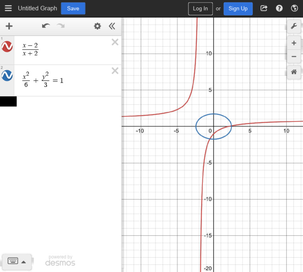Expand the on-screen keypad arrow
This screenshot has width=303, height=272.
pos(24,261)
